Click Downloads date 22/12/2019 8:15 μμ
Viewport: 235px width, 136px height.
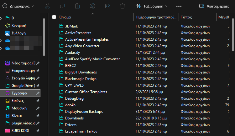(151, 118)
